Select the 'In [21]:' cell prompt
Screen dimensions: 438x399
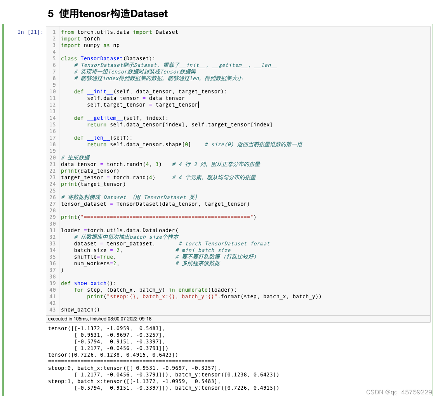30,32
